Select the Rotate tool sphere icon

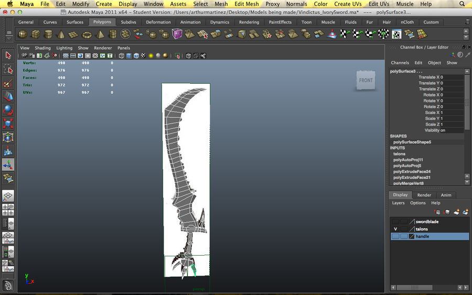tap(8, 110)
